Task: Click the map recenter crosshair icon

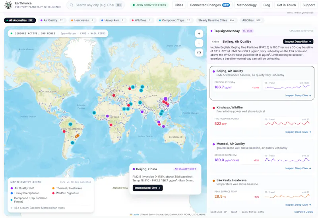Action: pos(199,53)
